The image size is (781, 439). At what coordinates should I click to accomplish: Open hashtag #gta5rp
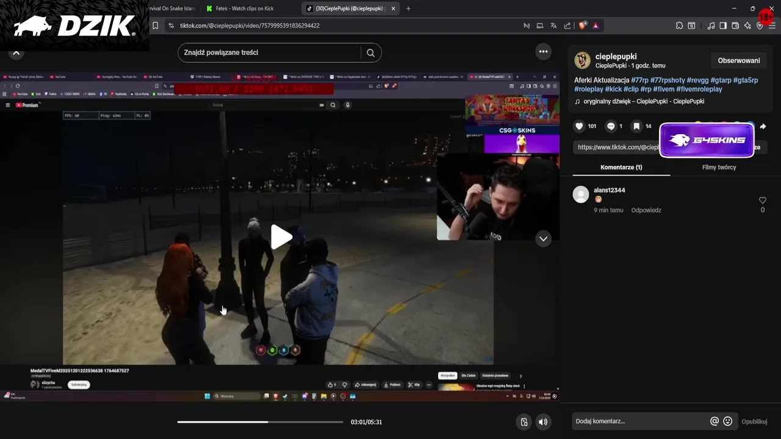click(x=746, y=80)
